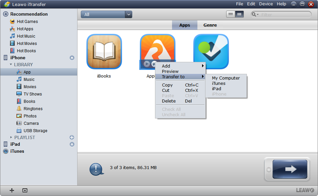Eject the iPad device

(x=72, y=144)
